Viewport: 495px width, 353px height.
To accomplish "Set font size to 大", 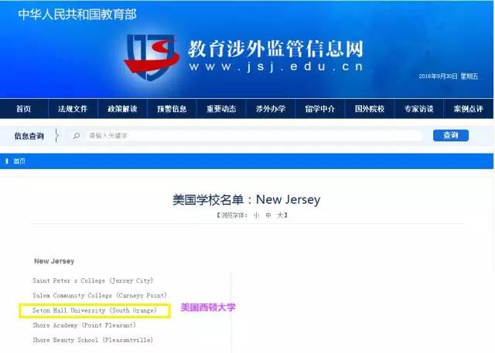I will [280, 216].
